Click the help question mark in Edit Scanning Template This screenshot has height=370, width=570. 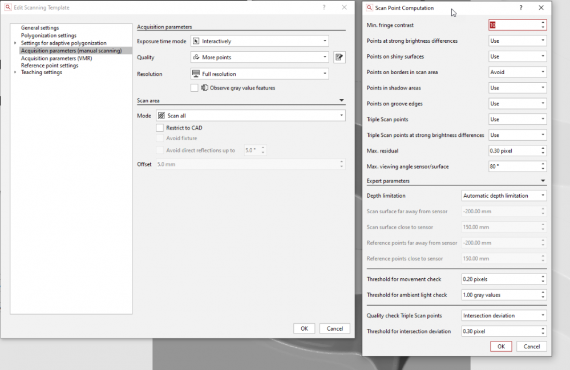(324, 7)
